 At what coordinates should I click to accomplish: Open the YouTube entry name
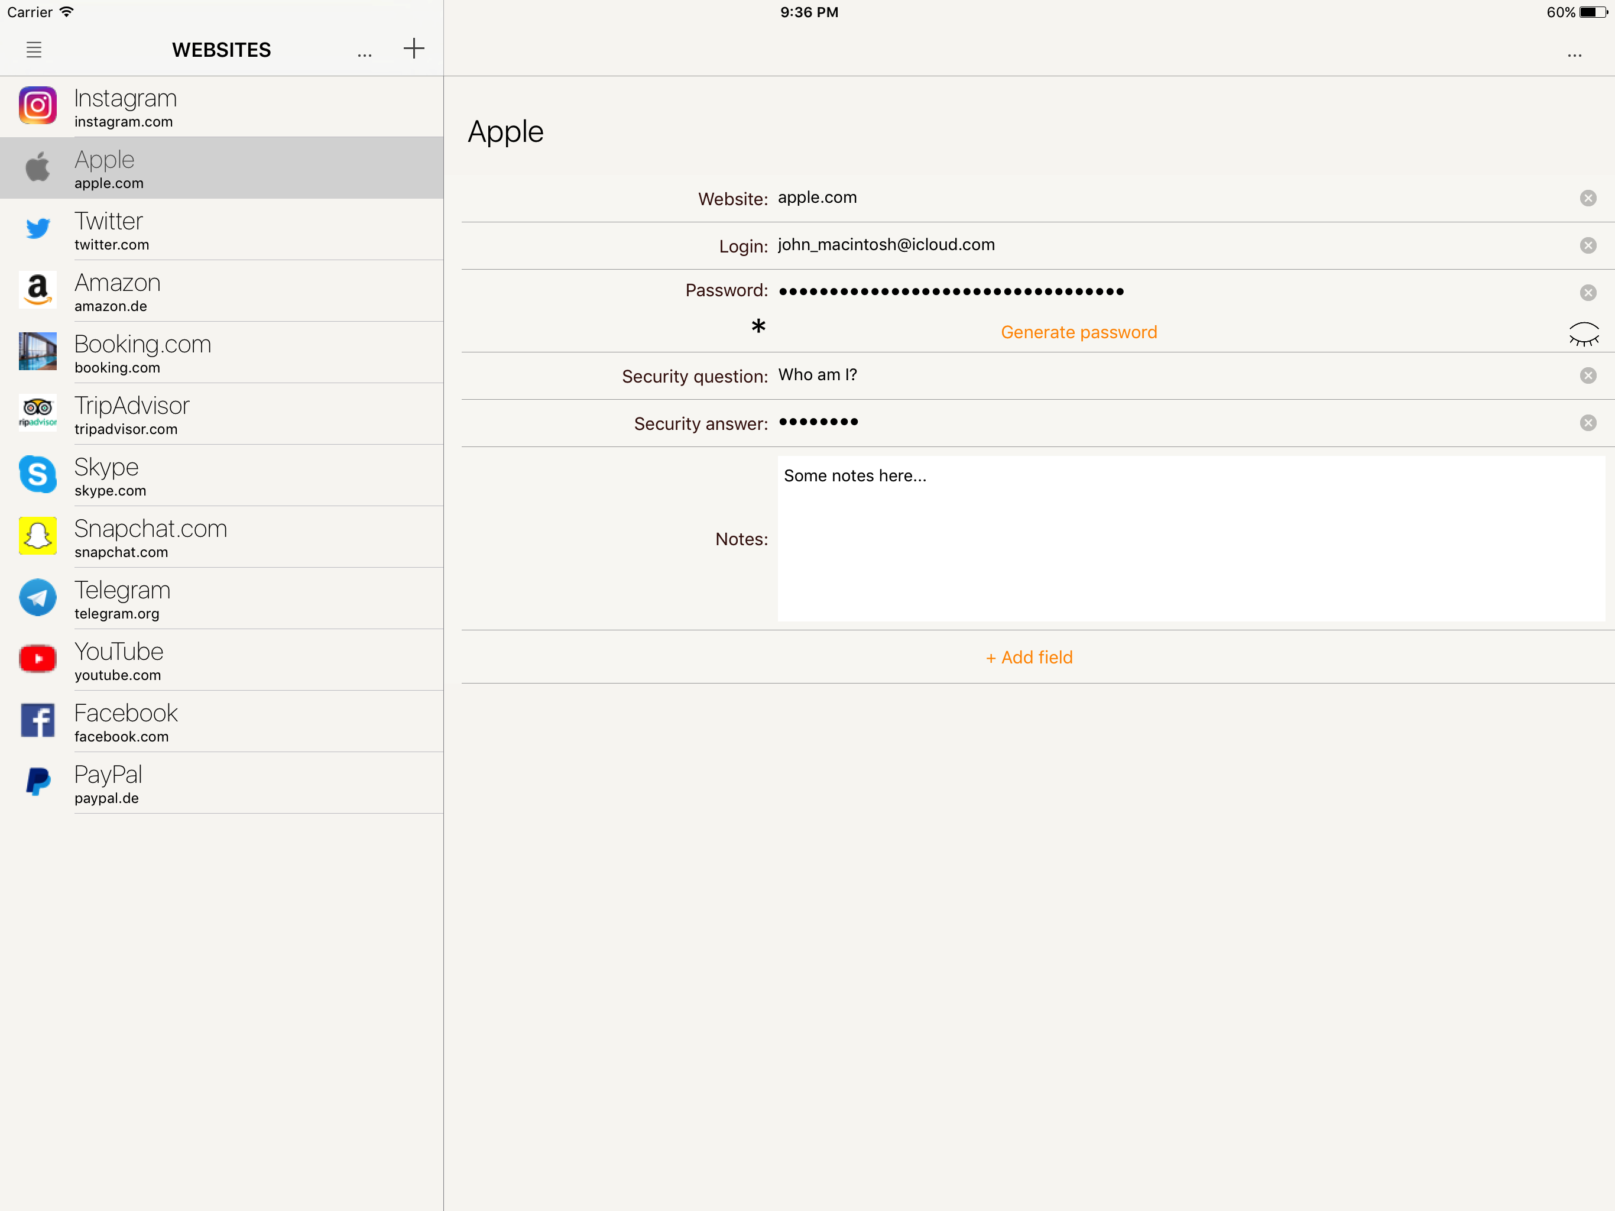coord(119,652)
